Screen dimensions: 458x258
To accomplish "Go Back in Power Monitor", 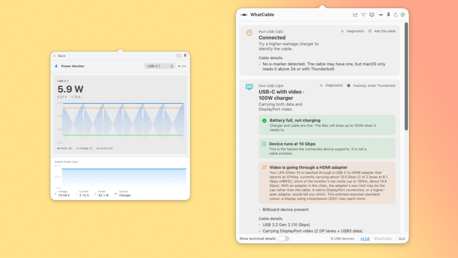I will 60,56.
